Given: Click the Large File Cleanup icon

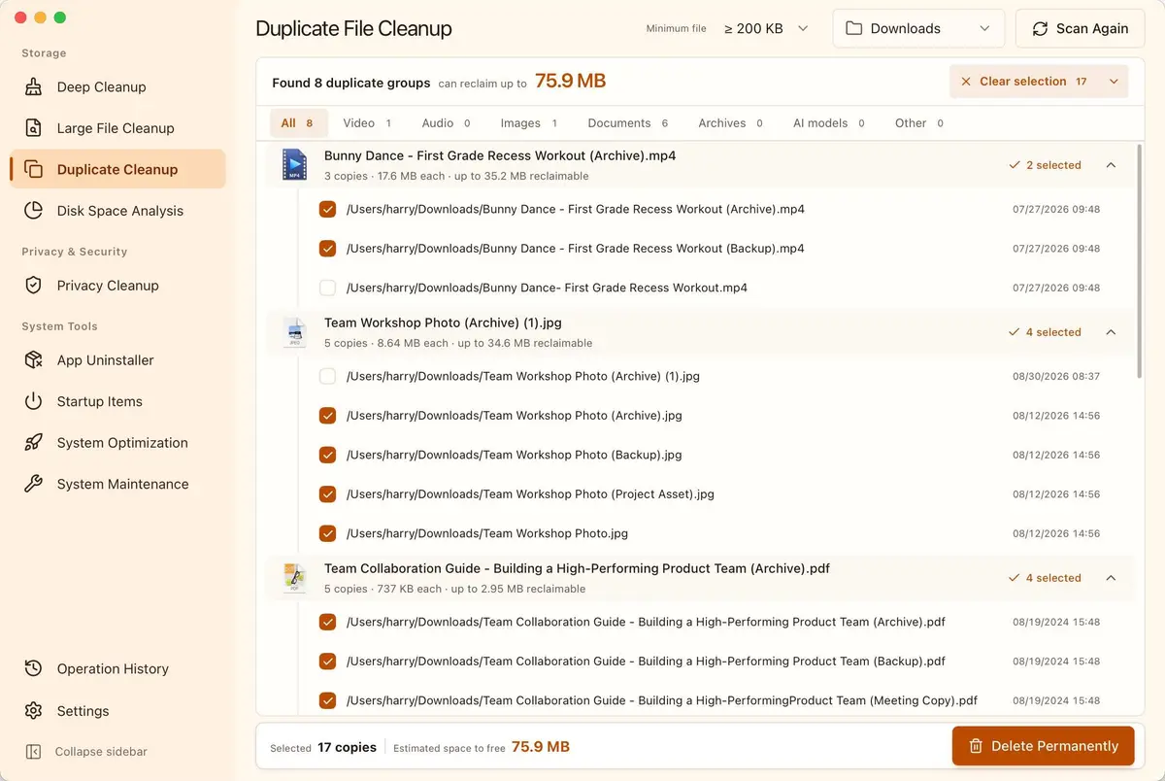Looking at the screenshot, I should 34,128.
